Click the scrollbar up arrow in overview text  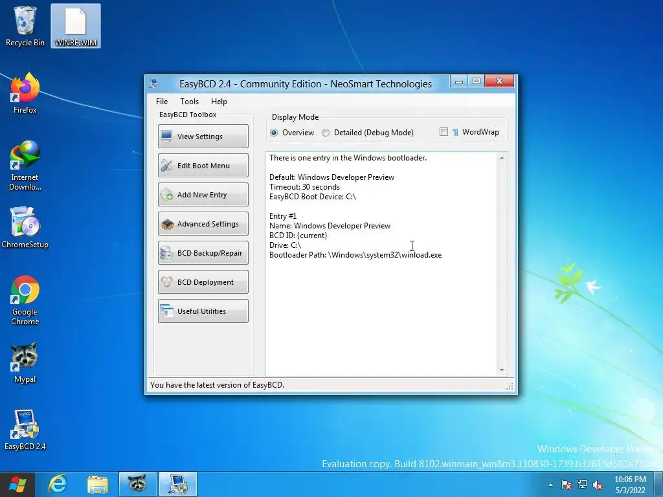502,158
